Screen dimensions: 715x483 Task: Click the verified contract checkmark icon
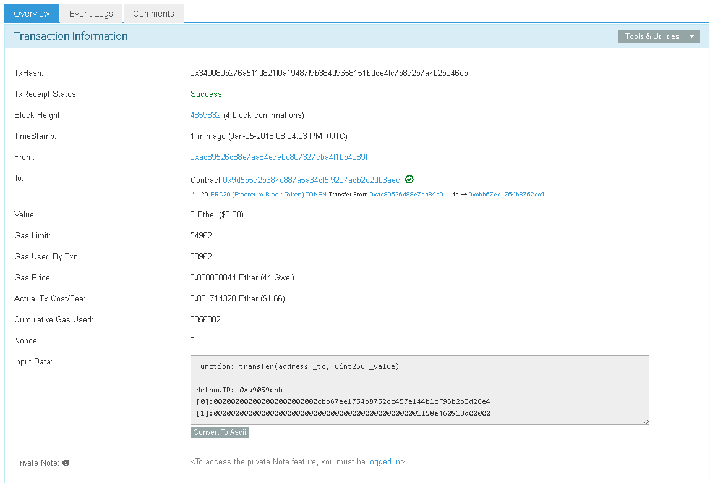click(409, 179)
